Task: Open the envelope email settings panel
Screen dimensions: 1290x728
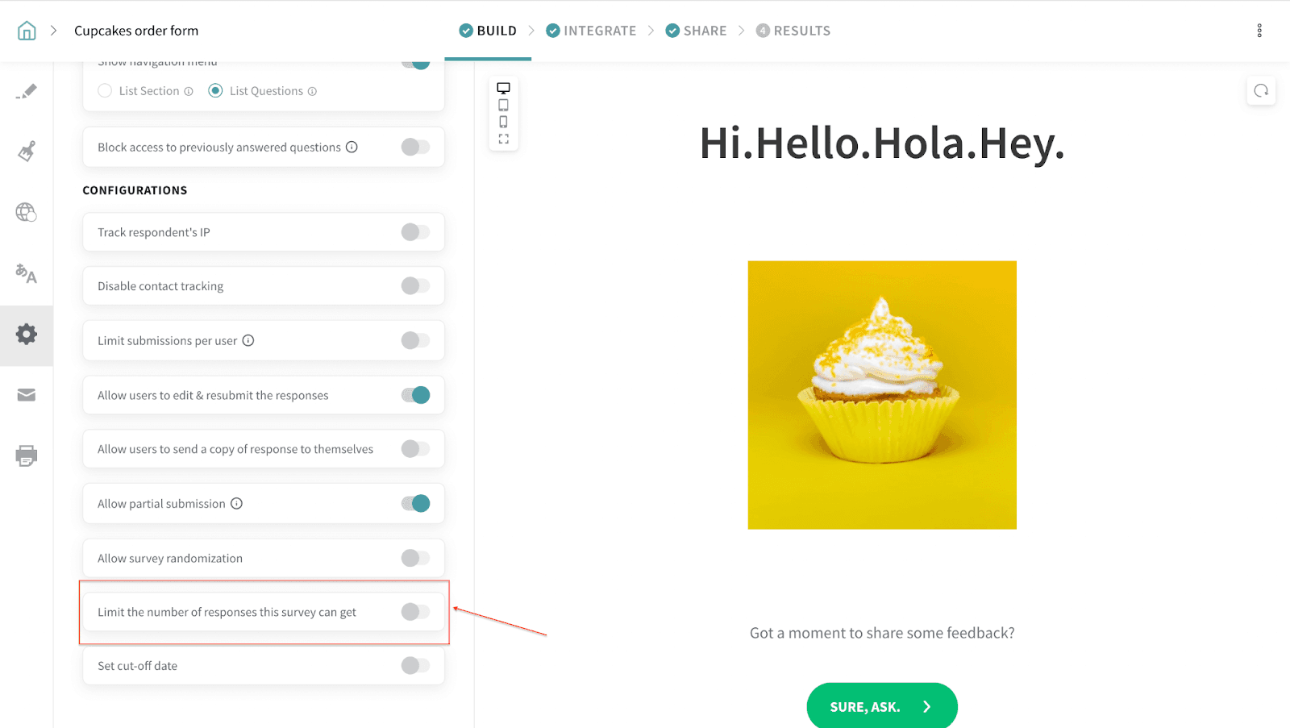Action: [27, 395]
